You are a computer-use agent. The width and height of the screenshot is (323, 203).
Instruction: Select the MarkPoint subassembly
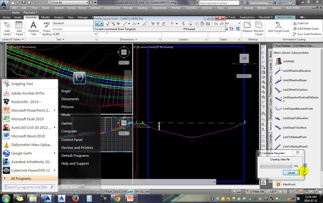285,184
